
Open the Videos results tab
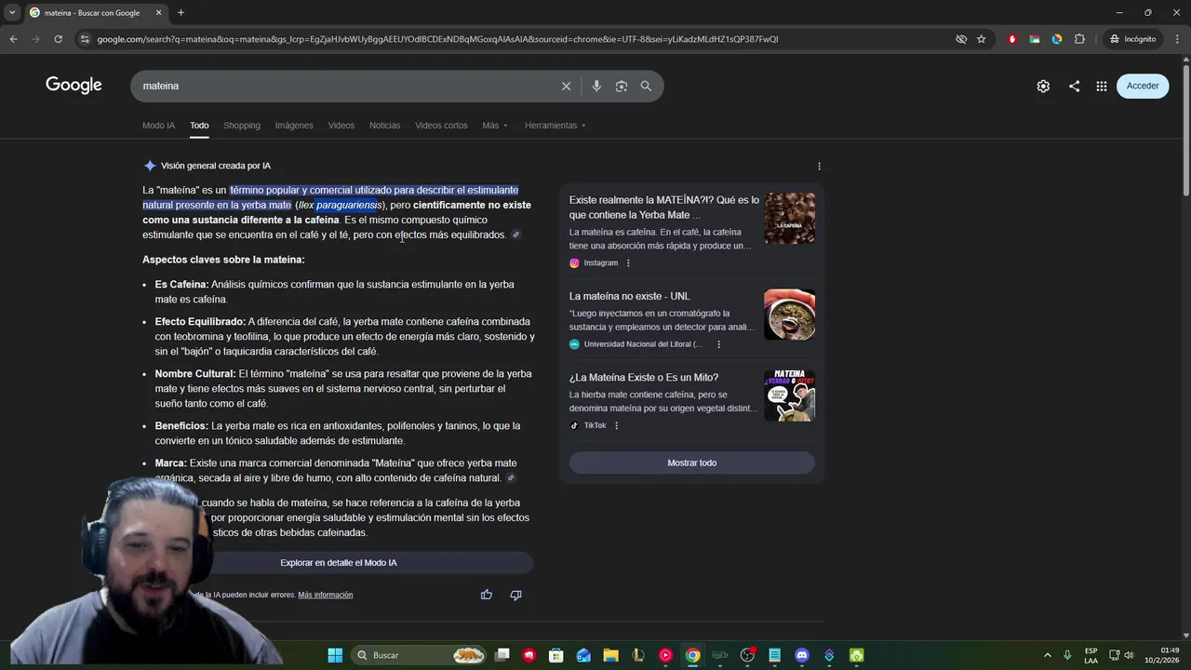[x=341, y=126]
